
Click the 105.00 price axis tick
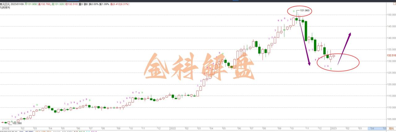391,119
